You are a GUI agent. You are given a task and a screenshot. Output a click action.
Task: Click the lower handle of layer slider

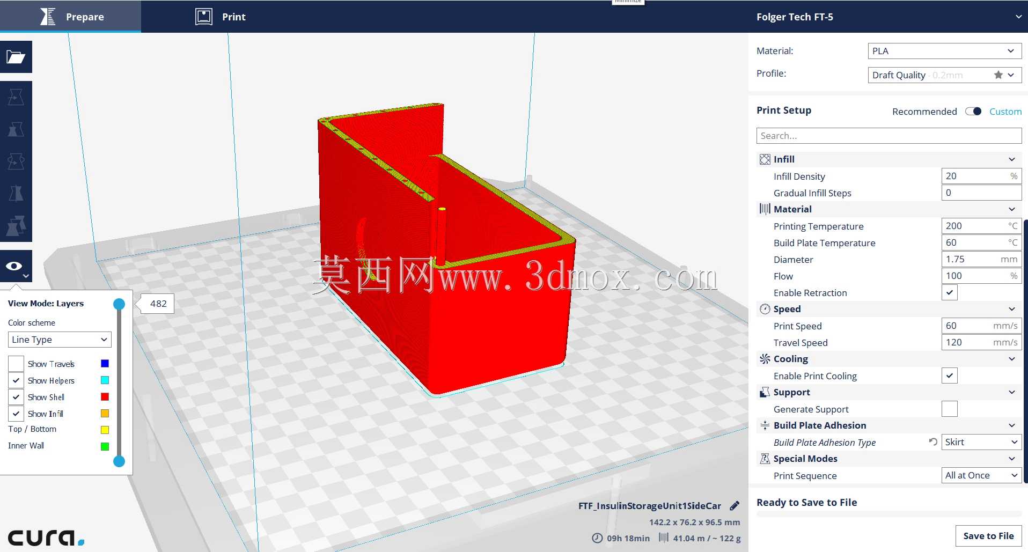click(x=119, y=461)
